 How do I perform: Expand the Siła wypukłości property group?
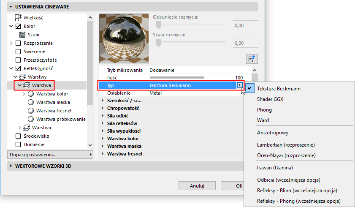pyautogui.click(x=103, y=131)
